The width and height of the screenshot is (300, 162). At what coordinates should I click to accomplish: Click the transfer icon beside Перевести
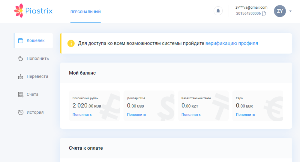pos(21,76)
